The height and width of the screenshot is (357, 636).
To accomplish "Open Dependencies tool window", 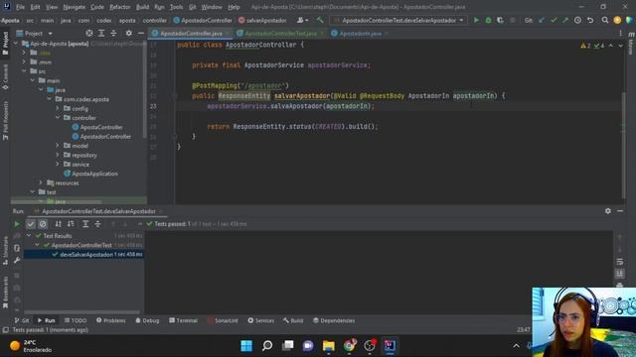I will pos(334,320).
